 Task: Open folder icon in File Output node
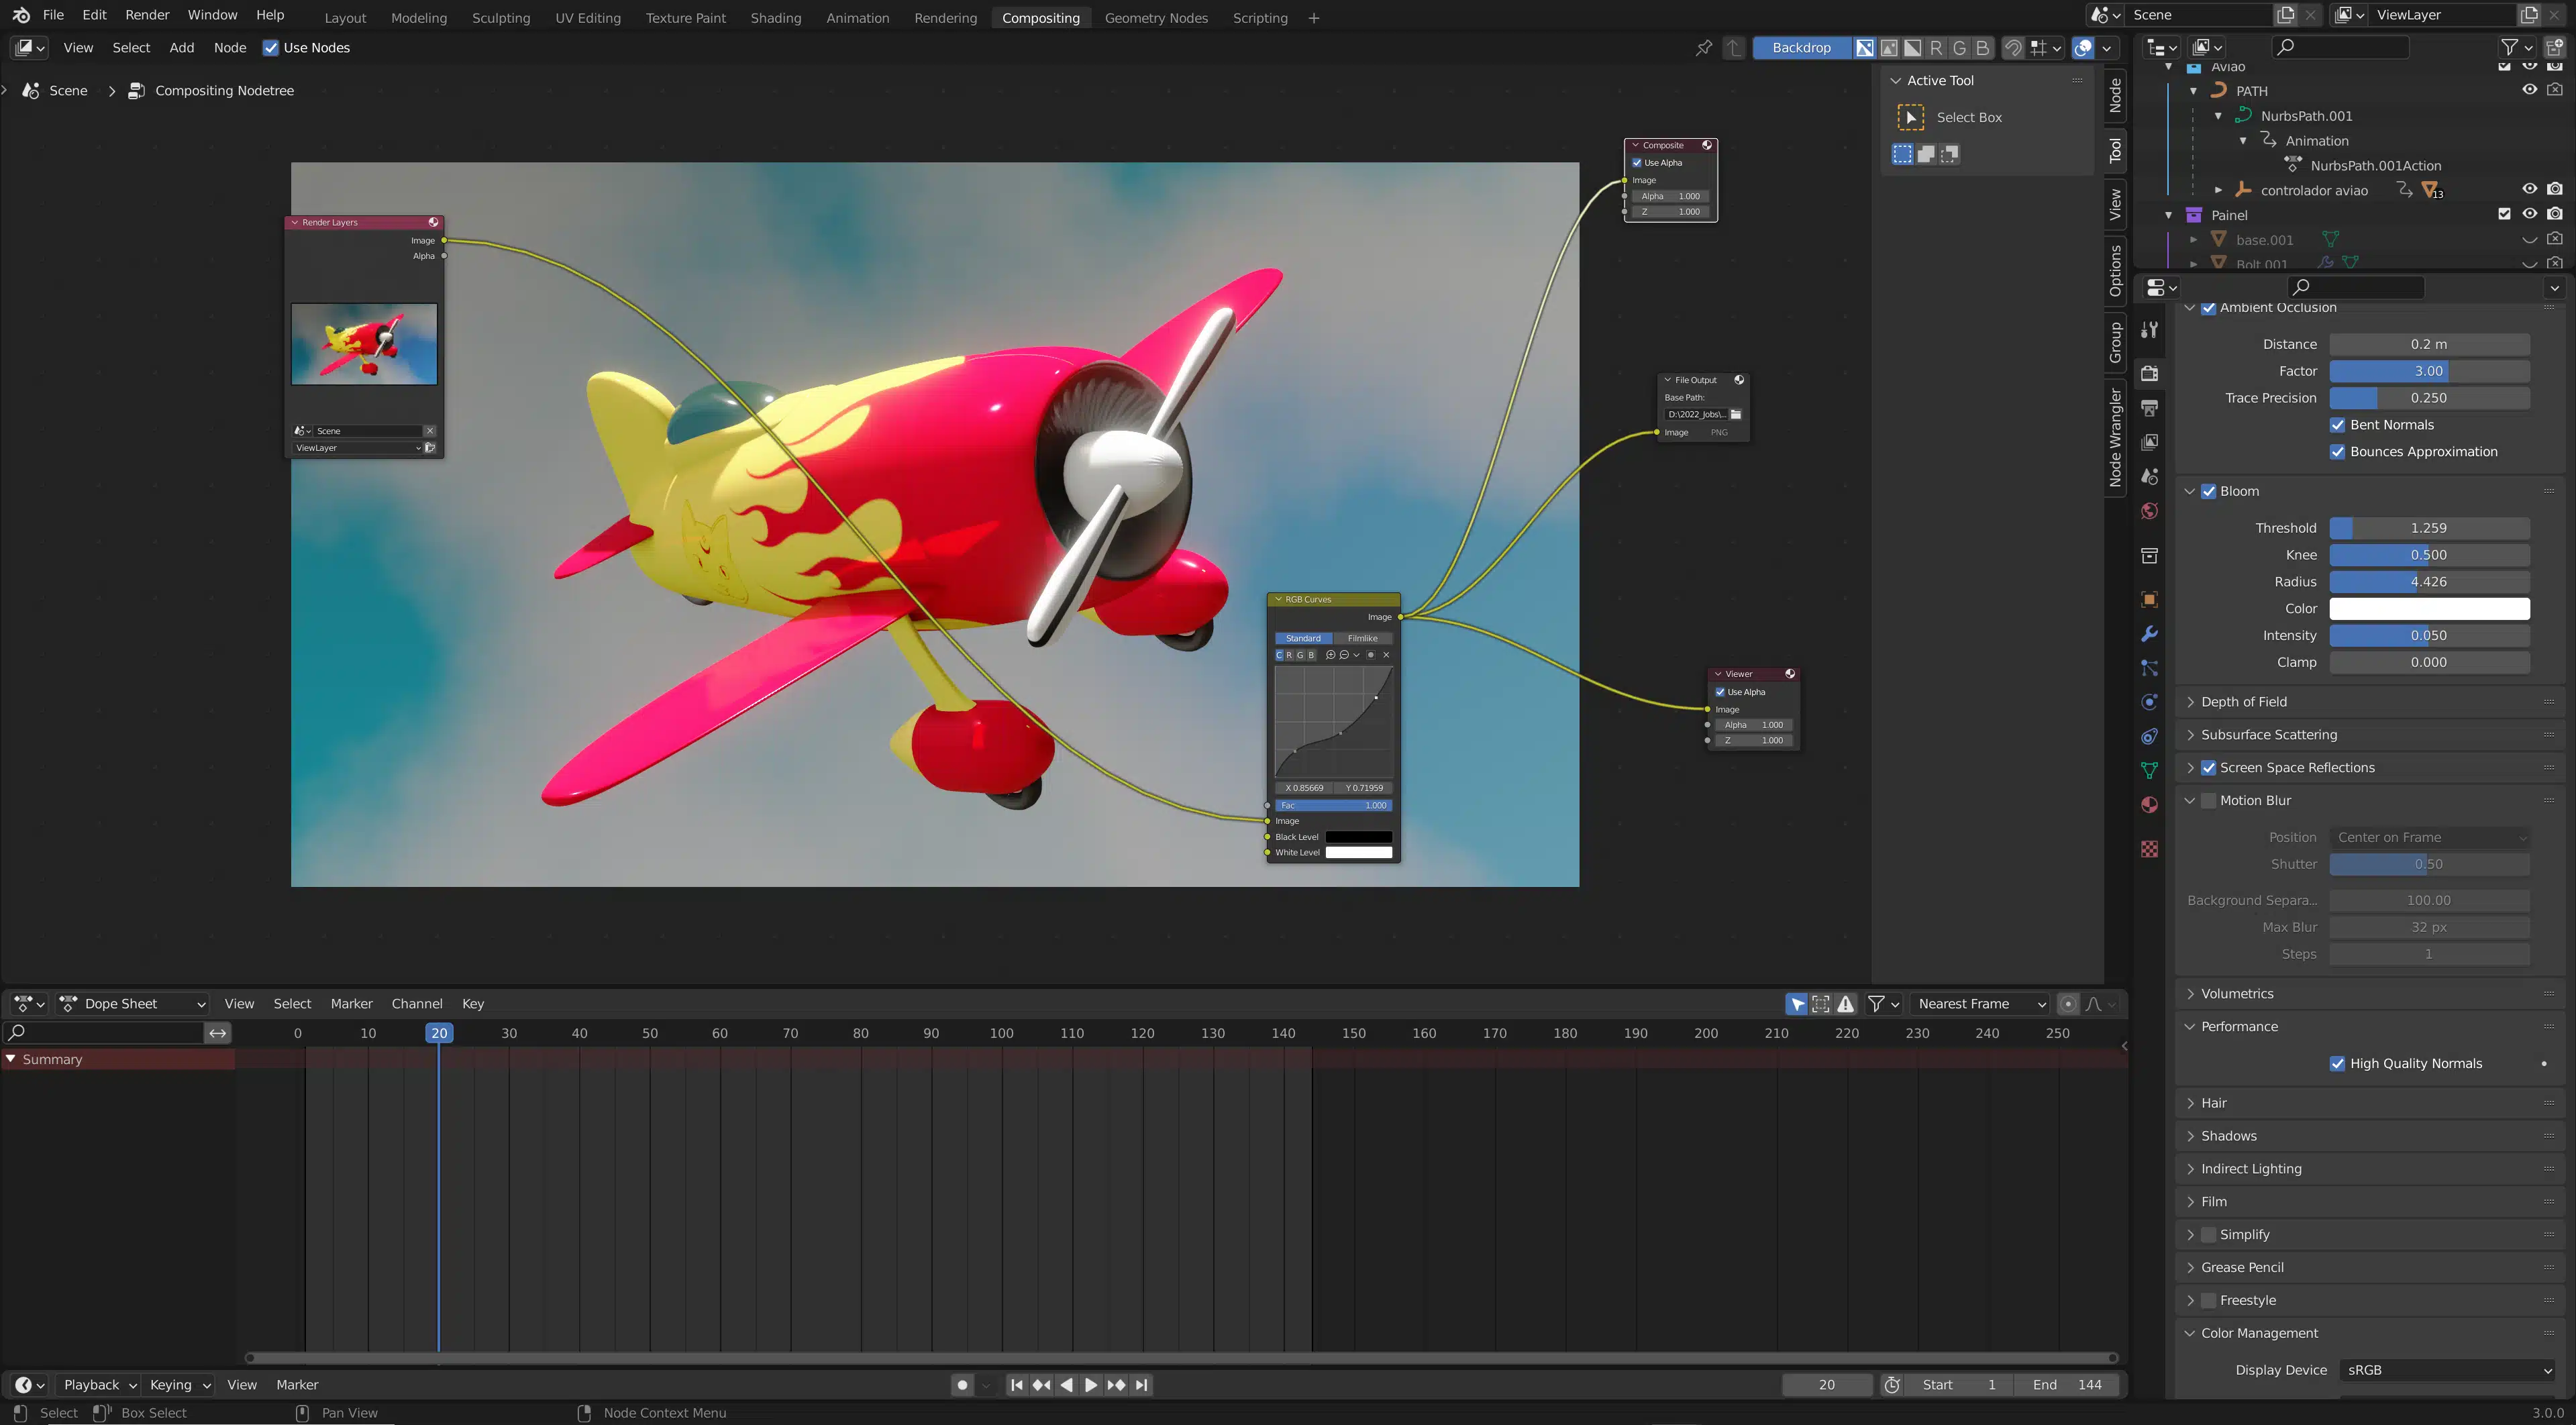tap(1736, 414)
